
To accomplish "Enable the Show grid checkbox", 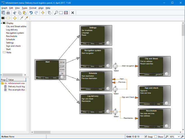I will pyautogui.click(x=156, y=137).
